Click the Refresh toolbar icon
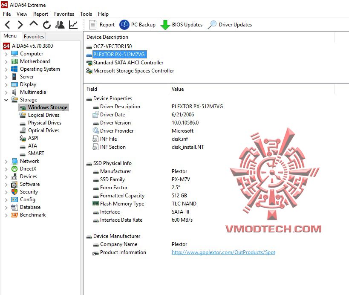The image size is (349, 295). (47, 25)
